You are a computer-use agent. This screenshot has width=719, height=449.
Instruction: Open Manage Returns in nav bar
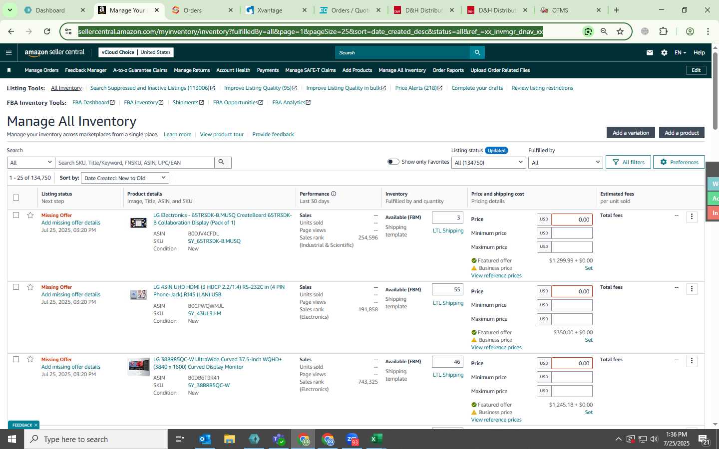192,70
